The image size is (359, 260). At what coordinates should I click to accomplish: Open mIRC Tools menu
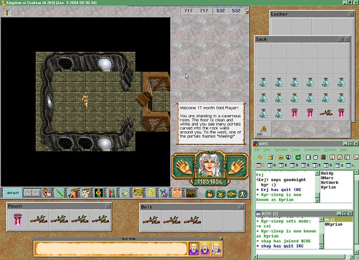pyautogui.click(x=295, y=149)
